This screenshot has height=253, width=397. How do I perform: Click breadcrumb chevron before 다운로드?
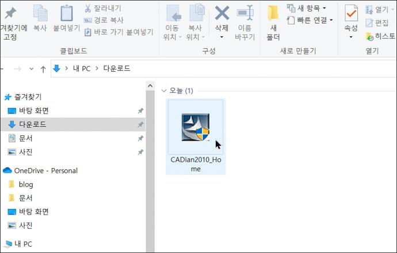97,68
